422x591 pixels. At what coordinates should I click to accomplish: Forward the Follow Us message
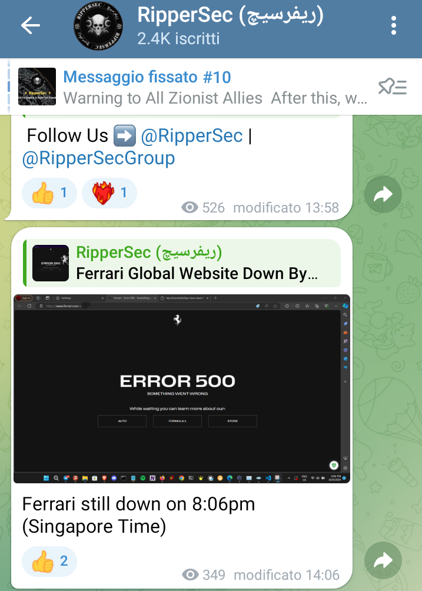(383, 194)
